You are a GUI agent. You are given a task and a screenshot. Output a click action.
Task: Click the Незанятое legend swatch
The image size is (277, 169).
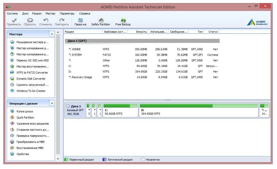(143, 159)
